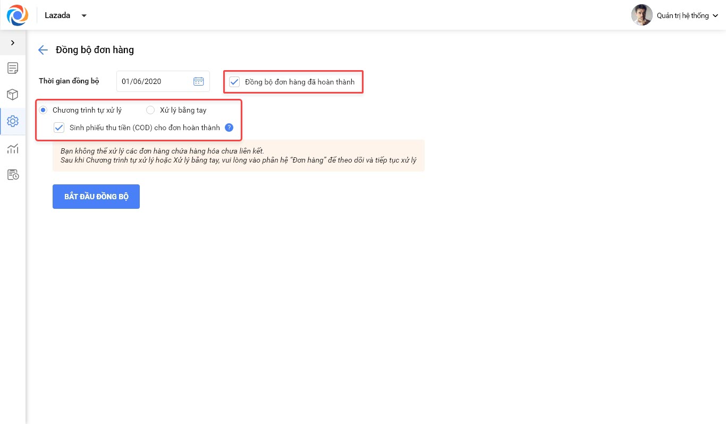Click the Thời gian đồng bộ label
The width and height of the screenshot is (726, 424).
[69, 81]
